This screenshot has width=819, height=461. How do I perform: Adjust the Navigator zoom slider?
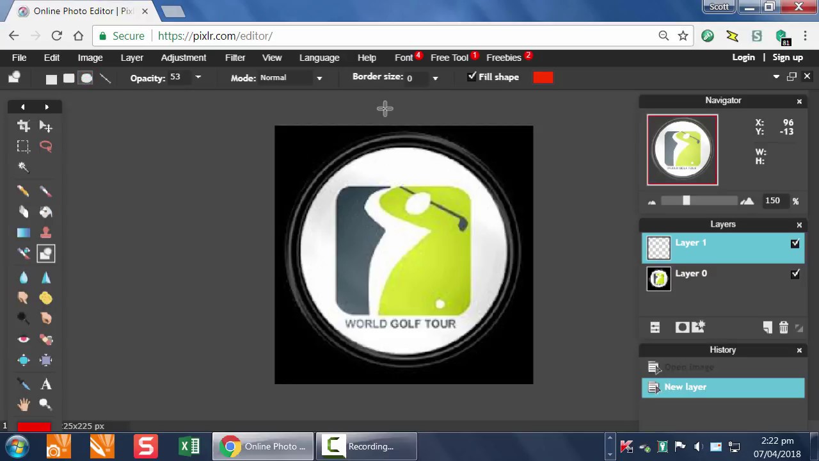[x=686, y=201]
